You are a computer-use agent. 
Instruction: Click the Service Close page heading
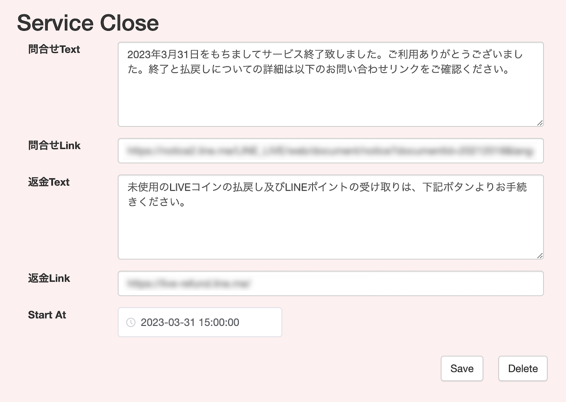[88, 23]
